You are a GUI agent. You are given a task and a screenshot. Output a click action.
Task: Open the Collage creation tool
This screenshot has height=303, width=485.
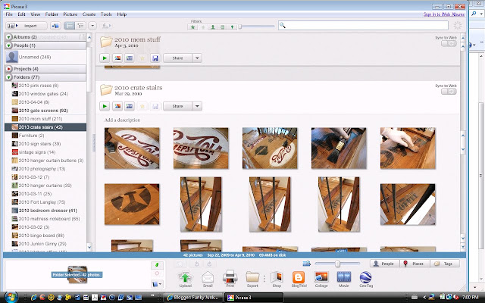click(321, 277)
